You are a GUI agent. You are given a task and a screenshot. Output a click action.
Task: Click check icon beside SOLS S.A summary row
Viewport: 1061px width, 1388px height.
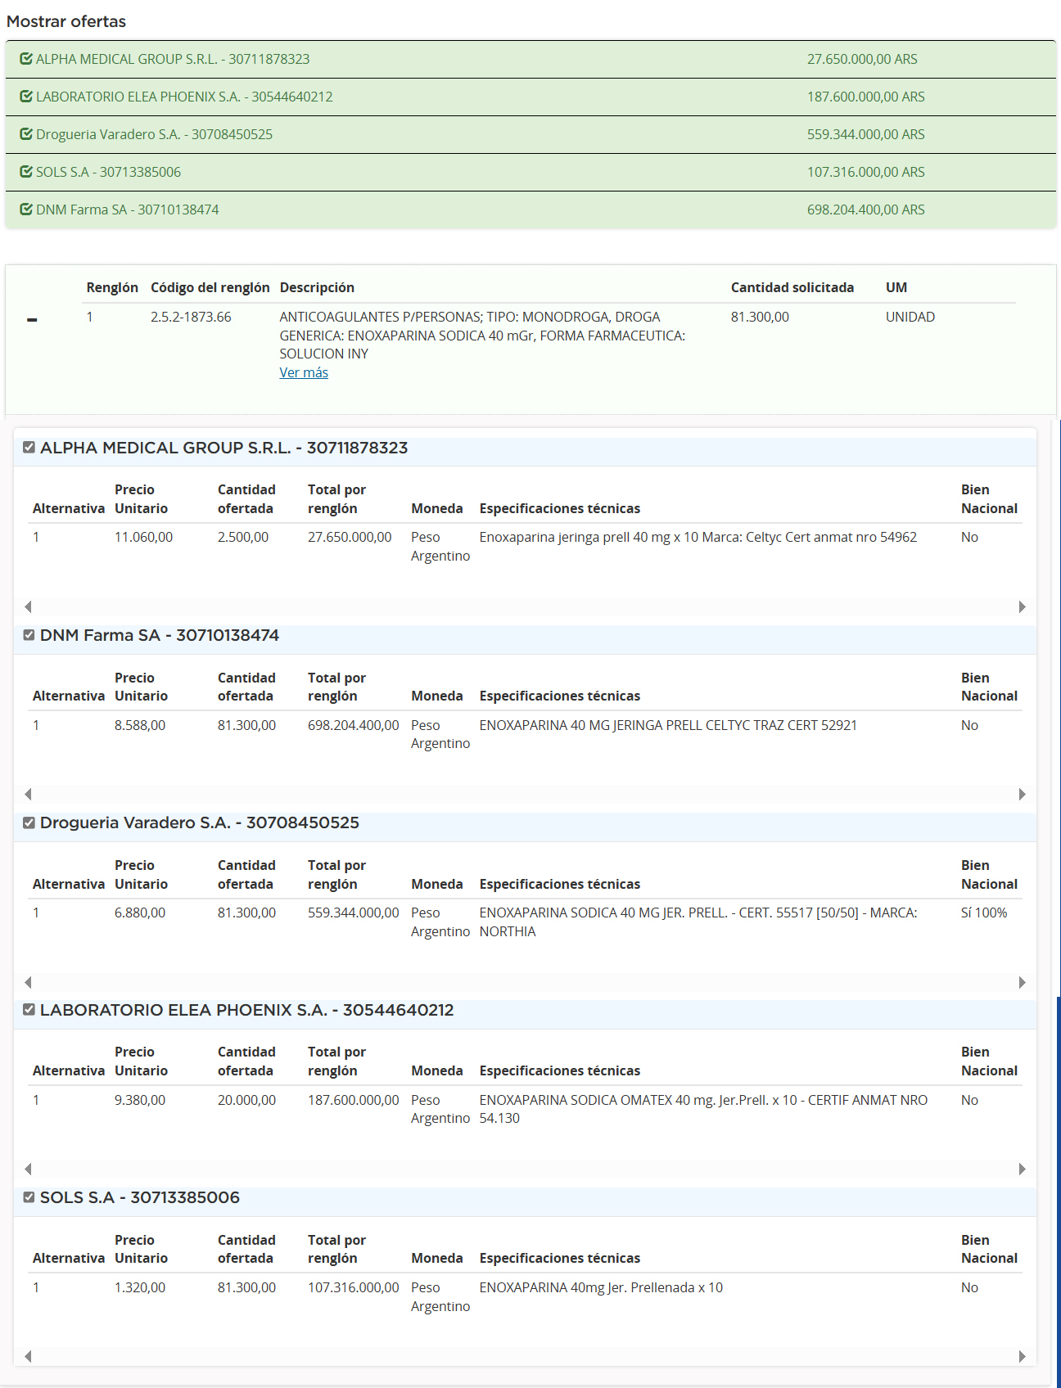tap(26, 172)
